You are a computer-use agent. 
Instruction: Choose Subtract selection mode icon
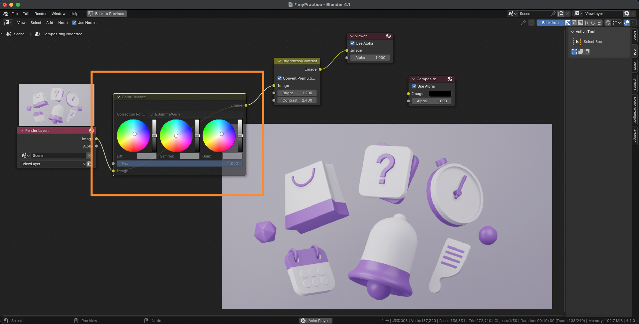587,52
